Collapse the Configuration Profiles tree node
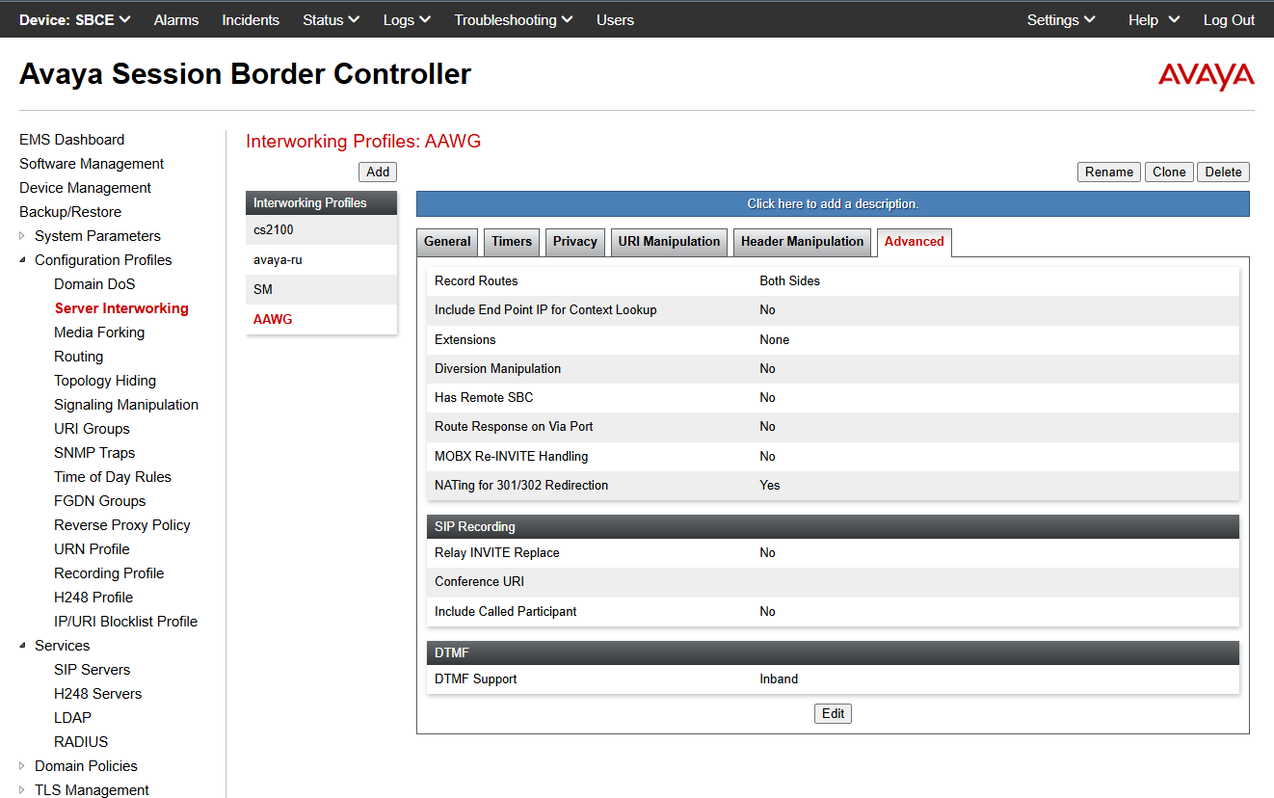Screen dimensions: 1274x798 pyautogui.click(x=23, y=260)
